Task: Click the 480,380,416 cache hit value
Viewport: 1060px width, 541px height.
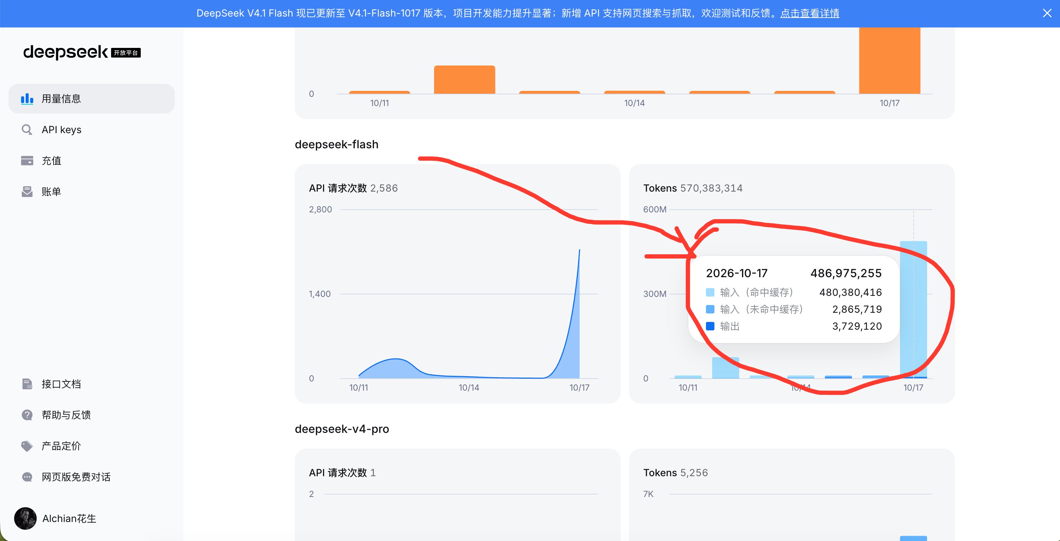Action: point(851,292)
